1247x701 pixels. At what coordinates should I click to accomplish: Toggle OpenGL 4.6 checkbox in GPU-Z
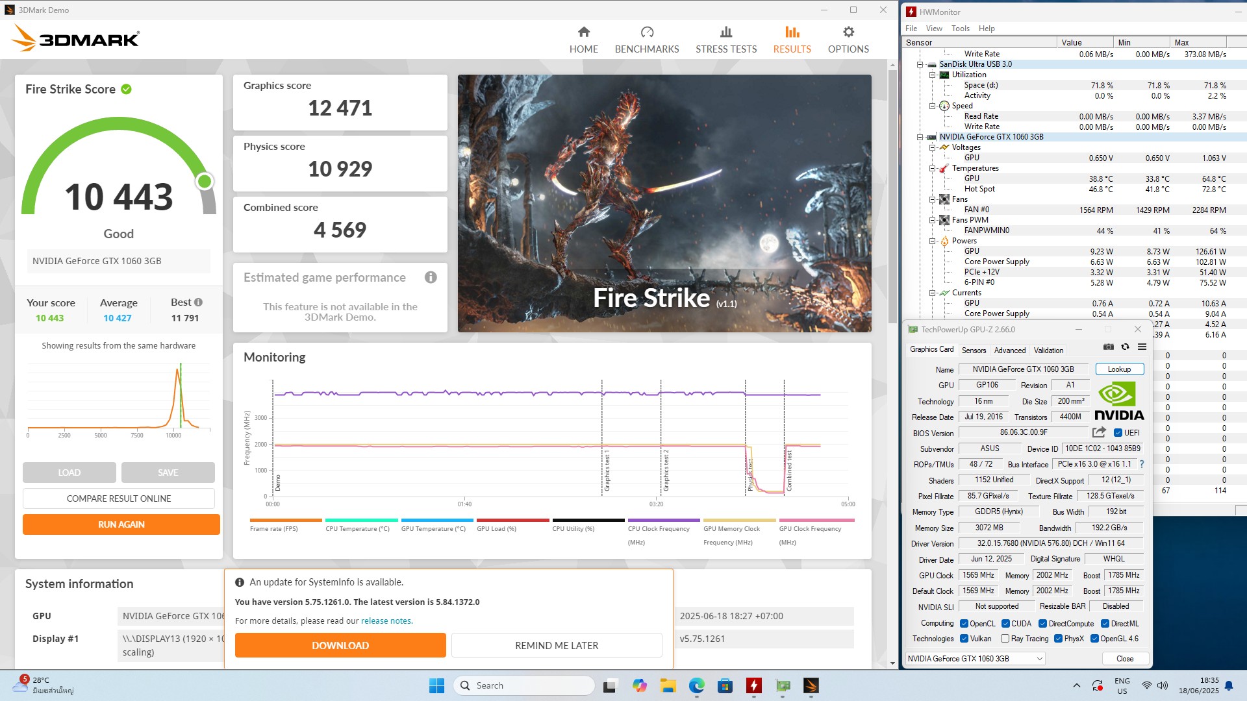click(x=1094, y=639)
